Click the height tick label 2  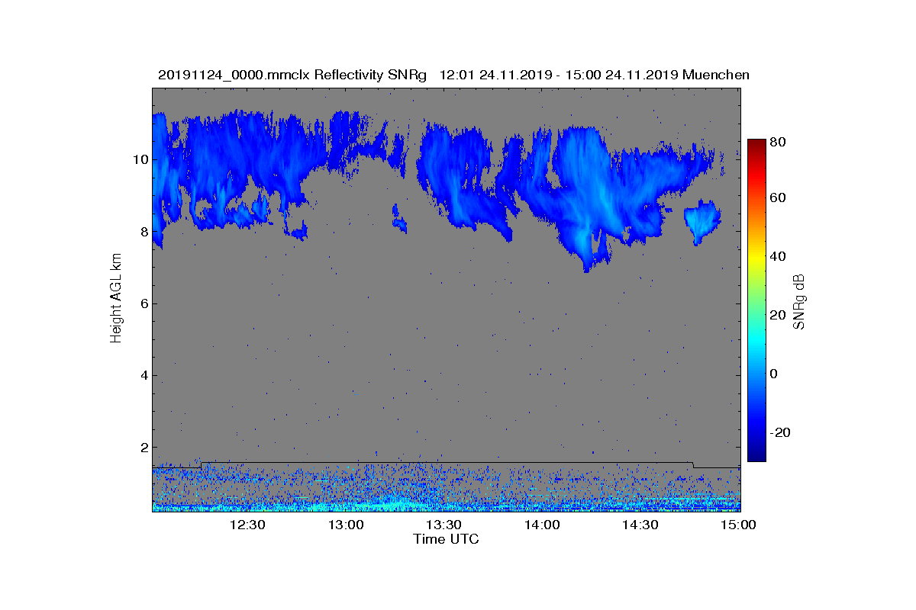[143, 448]
